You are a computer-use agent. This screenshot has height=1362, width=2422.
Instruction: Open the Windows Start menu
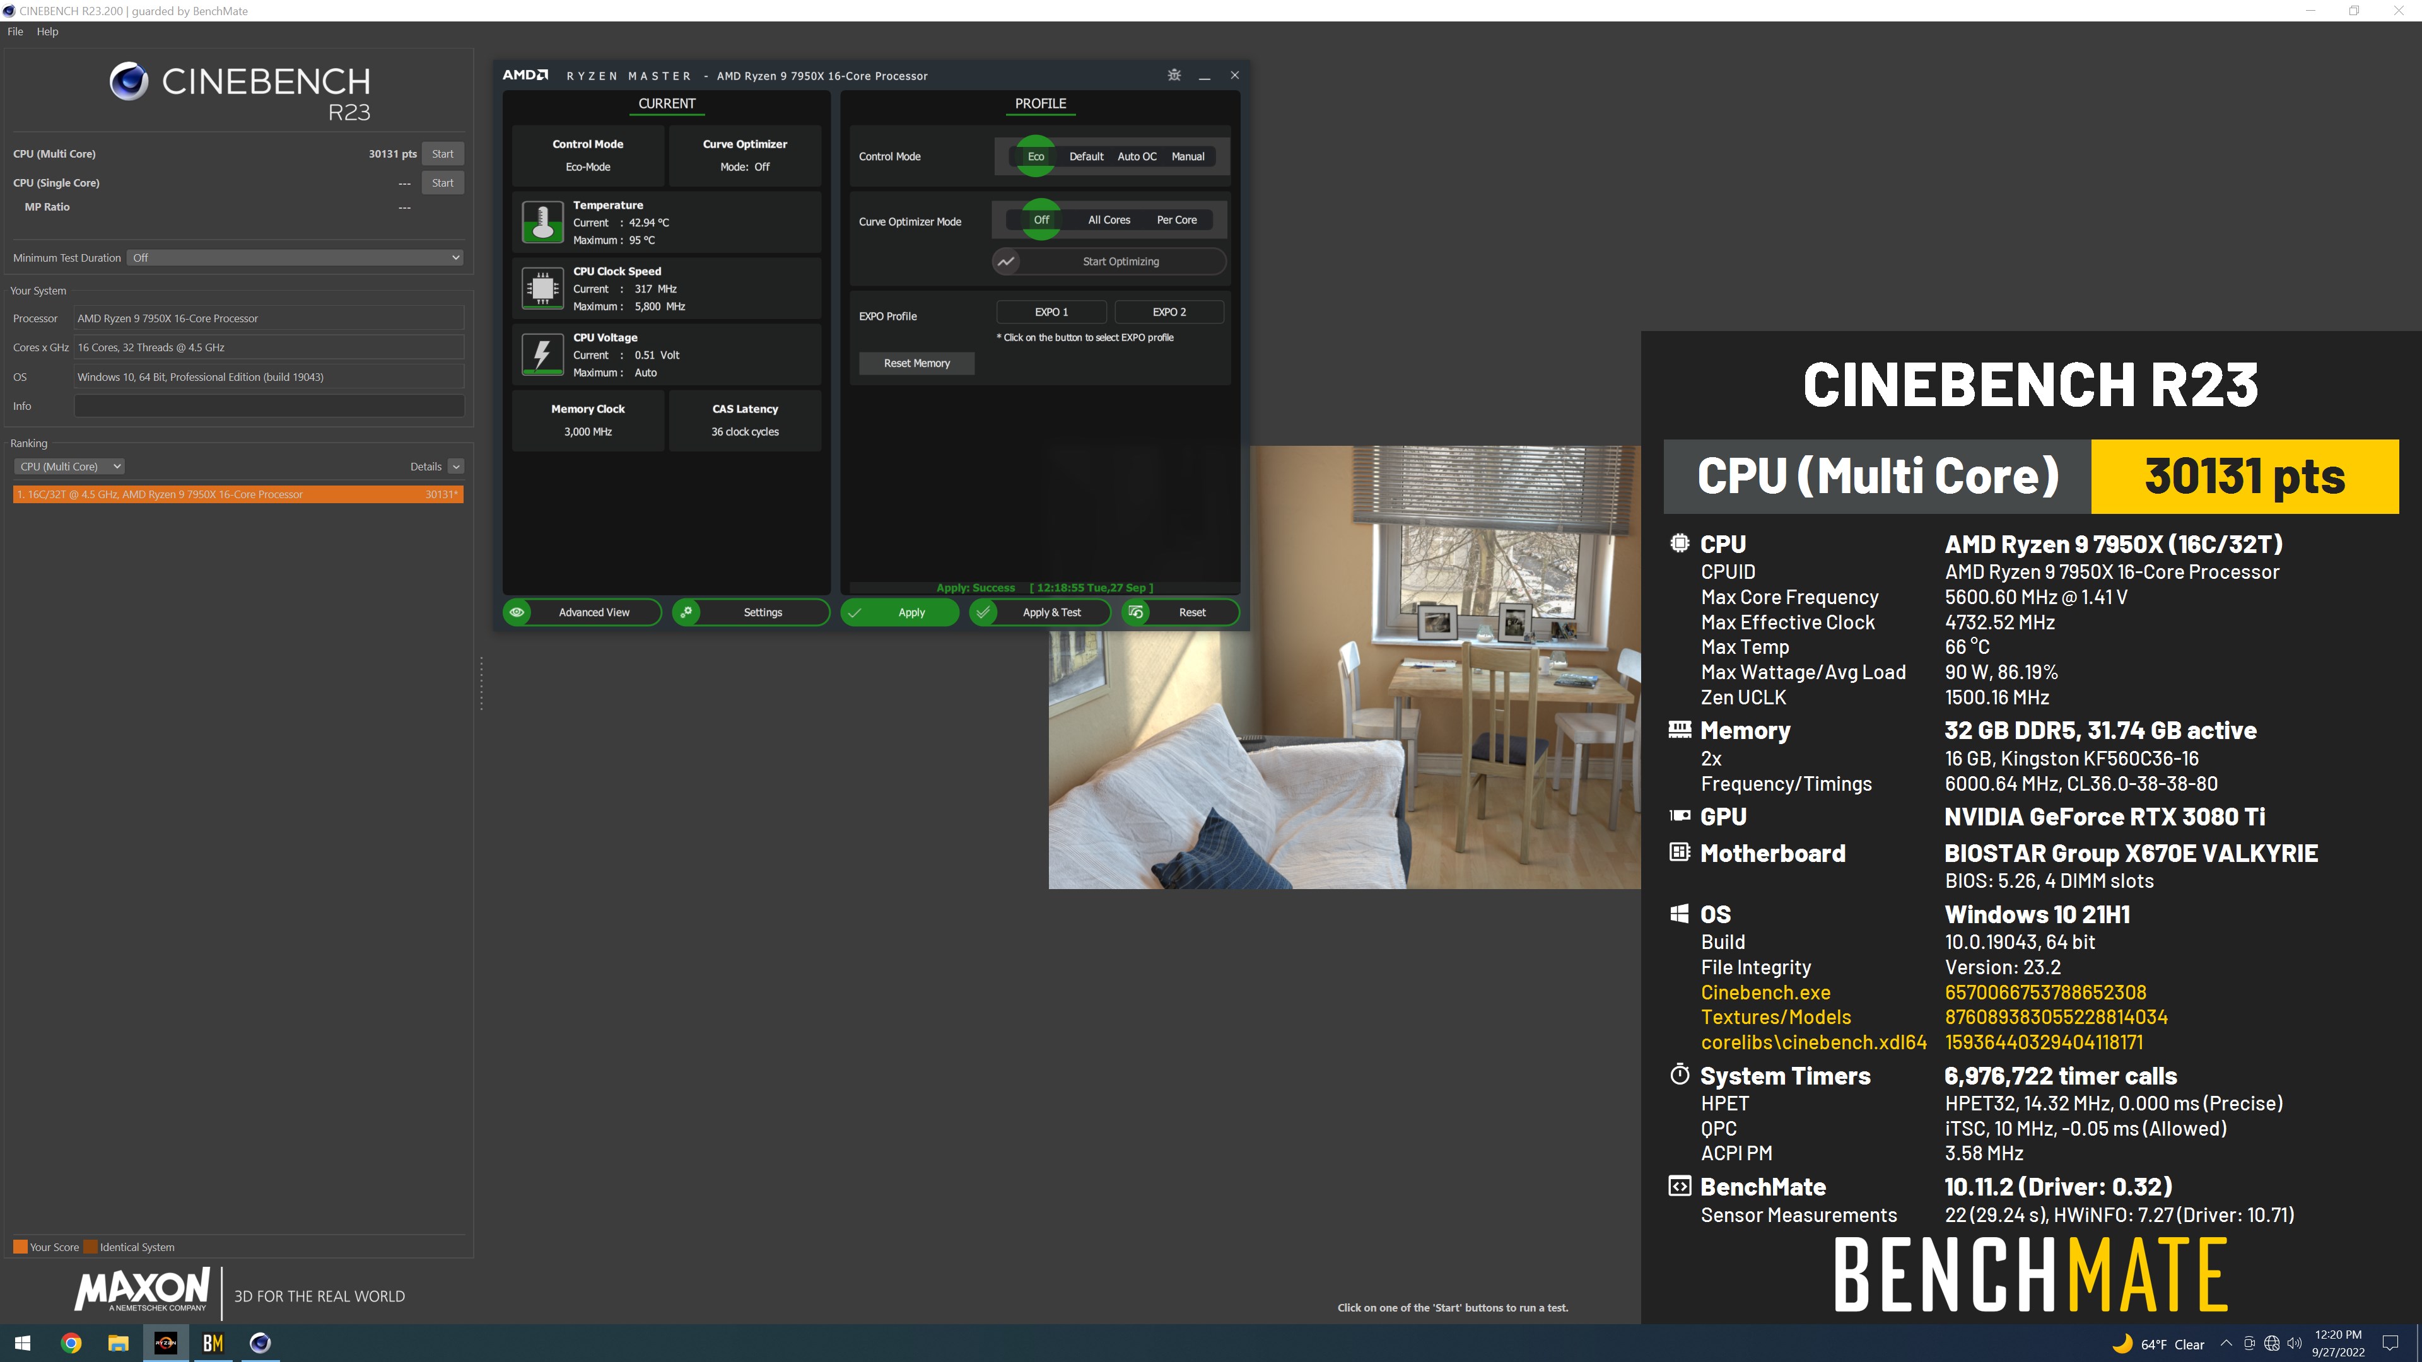pos(23,1343)
